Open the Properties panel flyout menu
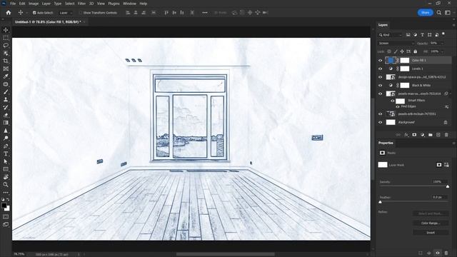The width and height of the screenshot is (457, 257). [453, 143]
